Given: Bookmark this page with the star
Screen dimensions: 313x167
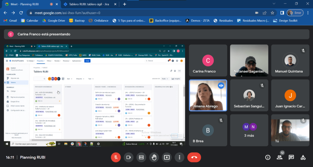Looking at the screenshot, I should 272,13.
